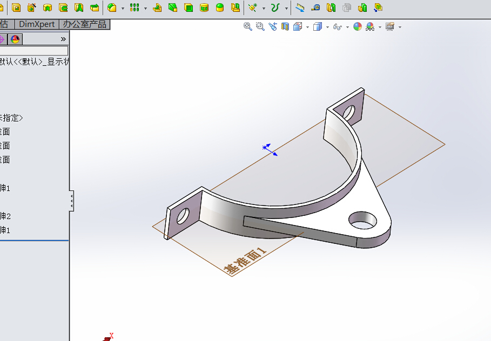Image resolution: width=491 pixels, height=341 pixels.
Task: Click the greyed-out Combine bodies icon
Action: [x=347, y=8]
